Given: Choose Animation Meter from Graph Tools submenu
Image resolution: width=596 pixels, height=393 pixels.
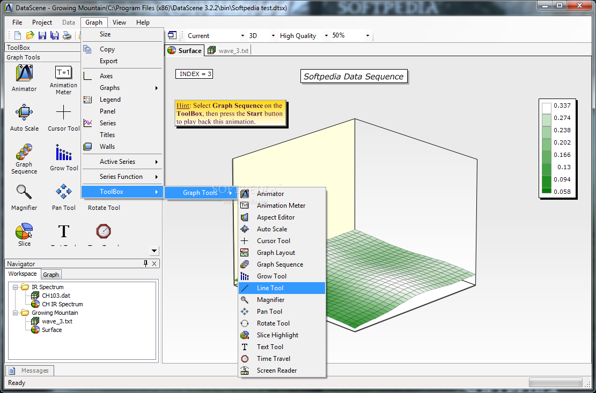Looking at the screenshot, I should tap(282, 206).
